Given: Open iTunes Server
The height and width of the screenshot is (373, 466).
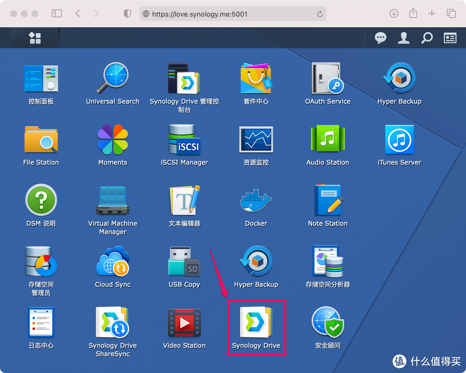Looking at the screenshot, I should pyautogui.click(x=399, y=140).
